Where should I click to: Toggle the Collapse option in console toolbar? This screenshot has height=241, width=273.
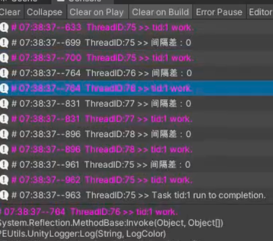[x=44, y=12]
